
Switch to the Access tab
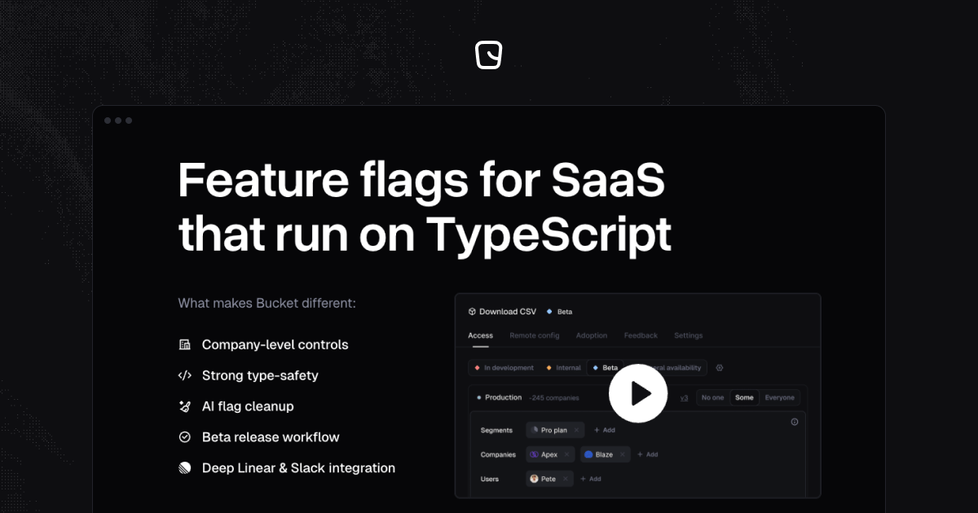480,335
